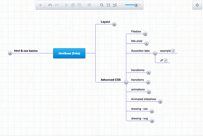Collapse the Advanced CSS branch
Screen dimensions: 203x136
[x=126, y=82]
